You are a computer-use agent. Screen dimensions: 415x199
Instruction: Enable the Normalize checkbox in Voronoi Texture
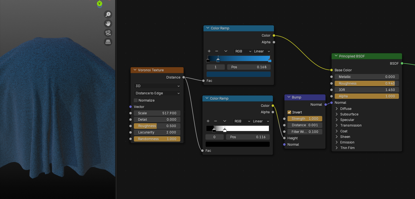coord(136,100)
